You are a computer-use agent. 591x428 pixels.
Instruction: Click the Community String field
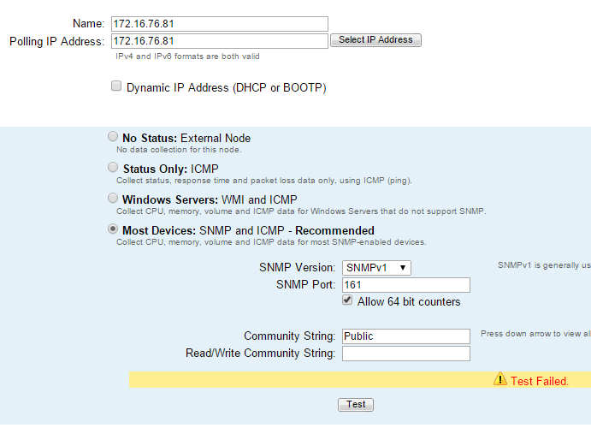pyautogui.click(x=406, y=336)
